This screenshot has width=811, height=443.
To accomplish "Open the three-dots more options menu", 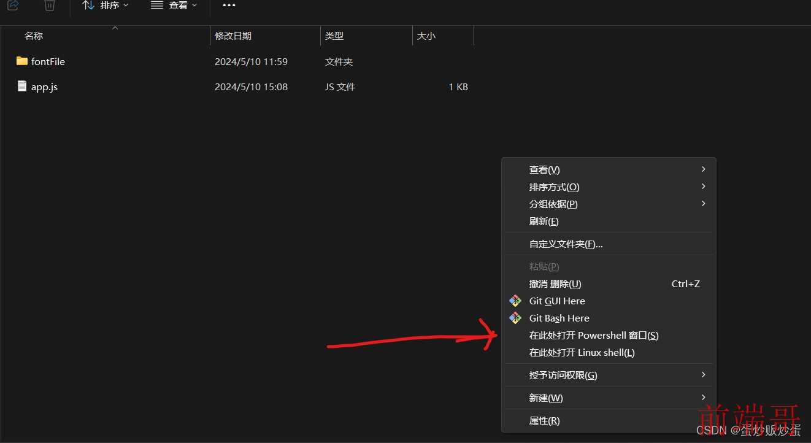I will tap(229, 5).
